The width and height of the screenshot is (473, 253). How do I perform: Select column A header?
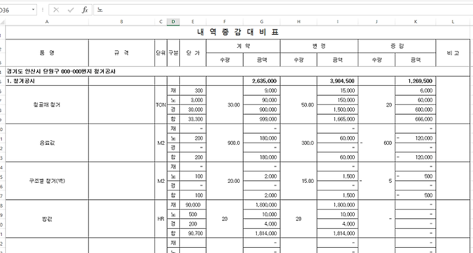coord(47,22)
